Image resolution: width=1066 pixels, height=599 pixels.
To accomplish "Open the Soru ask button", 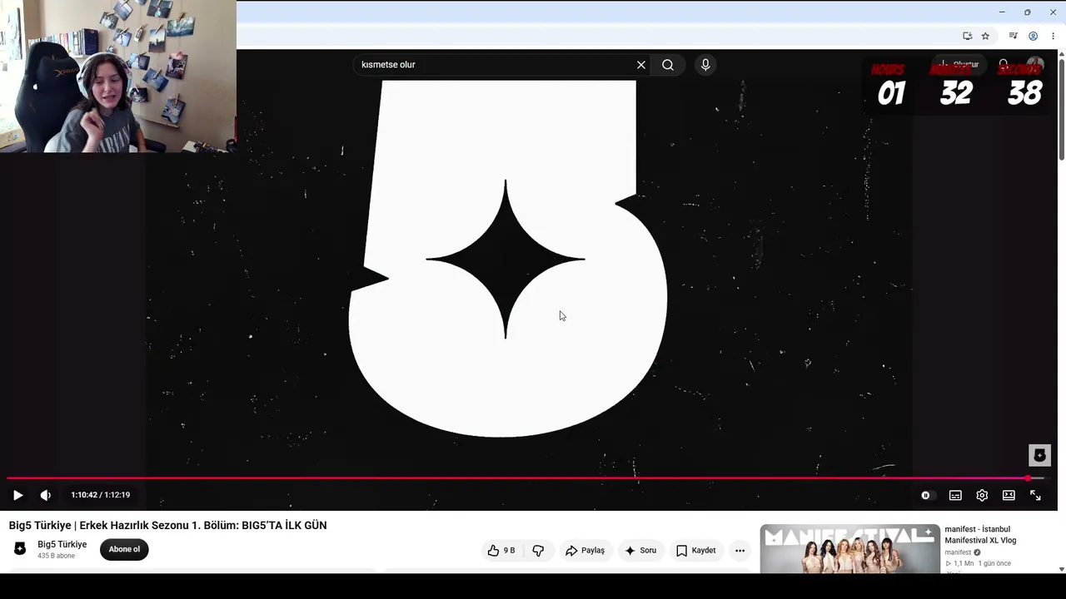I will tap(640, 551).
